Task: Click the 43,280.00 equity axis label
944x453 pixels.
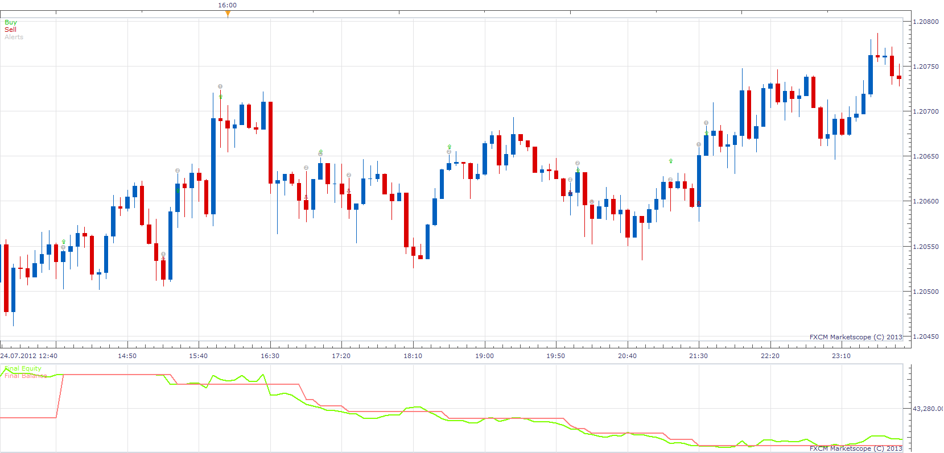Action: tap(928, 409)
